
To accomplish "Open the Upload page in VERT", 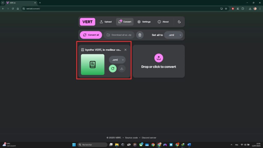I will [x=106, y=22].
